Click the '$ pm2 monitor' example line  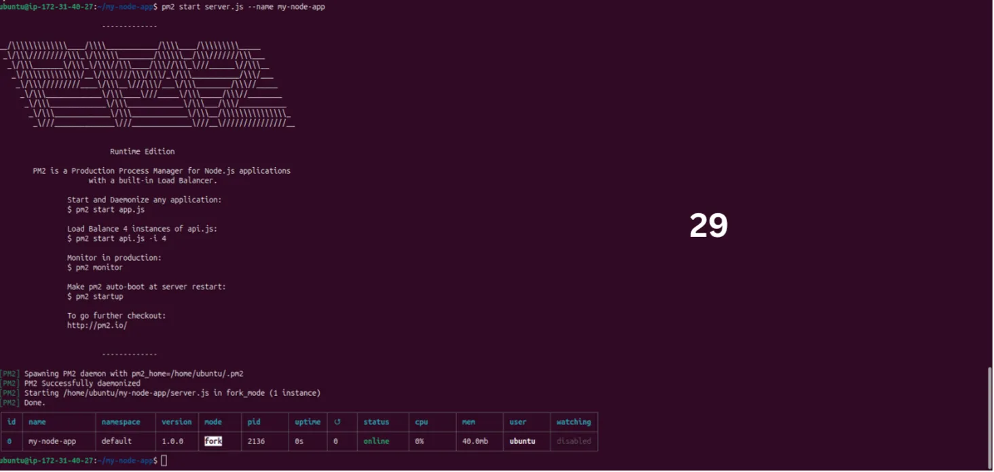click(x=95, y=268)
